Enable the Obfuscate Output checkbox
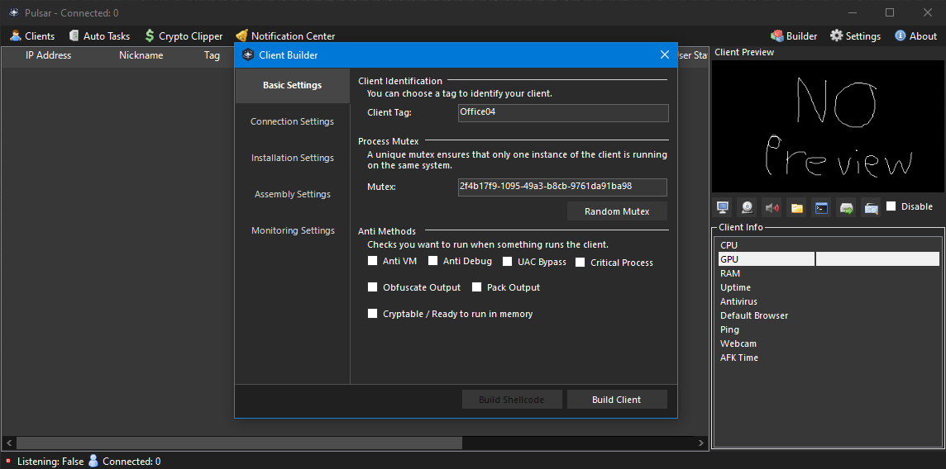The height and width of the screenshot is (469, 946). (372, 287)
